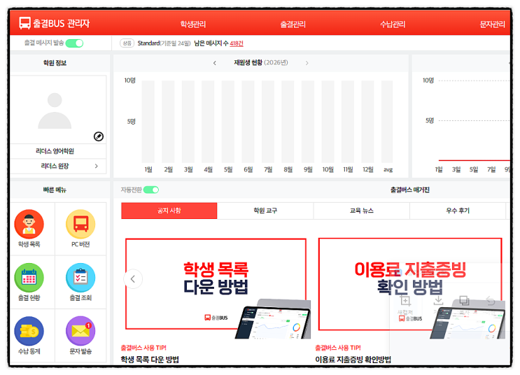Open the 문자 발송 envelope icon

(x=80, y=331)
